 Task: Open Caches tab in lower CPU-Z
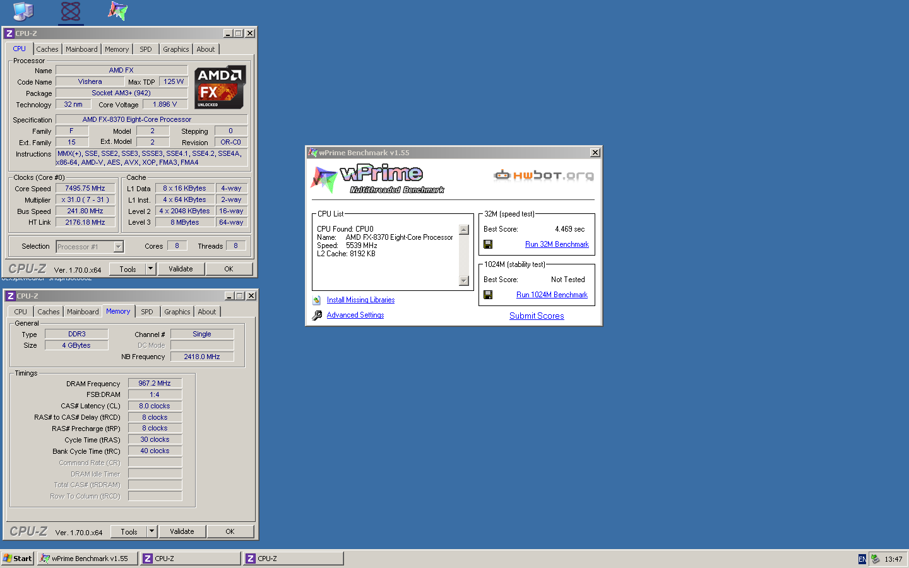[x=49, y=312]
